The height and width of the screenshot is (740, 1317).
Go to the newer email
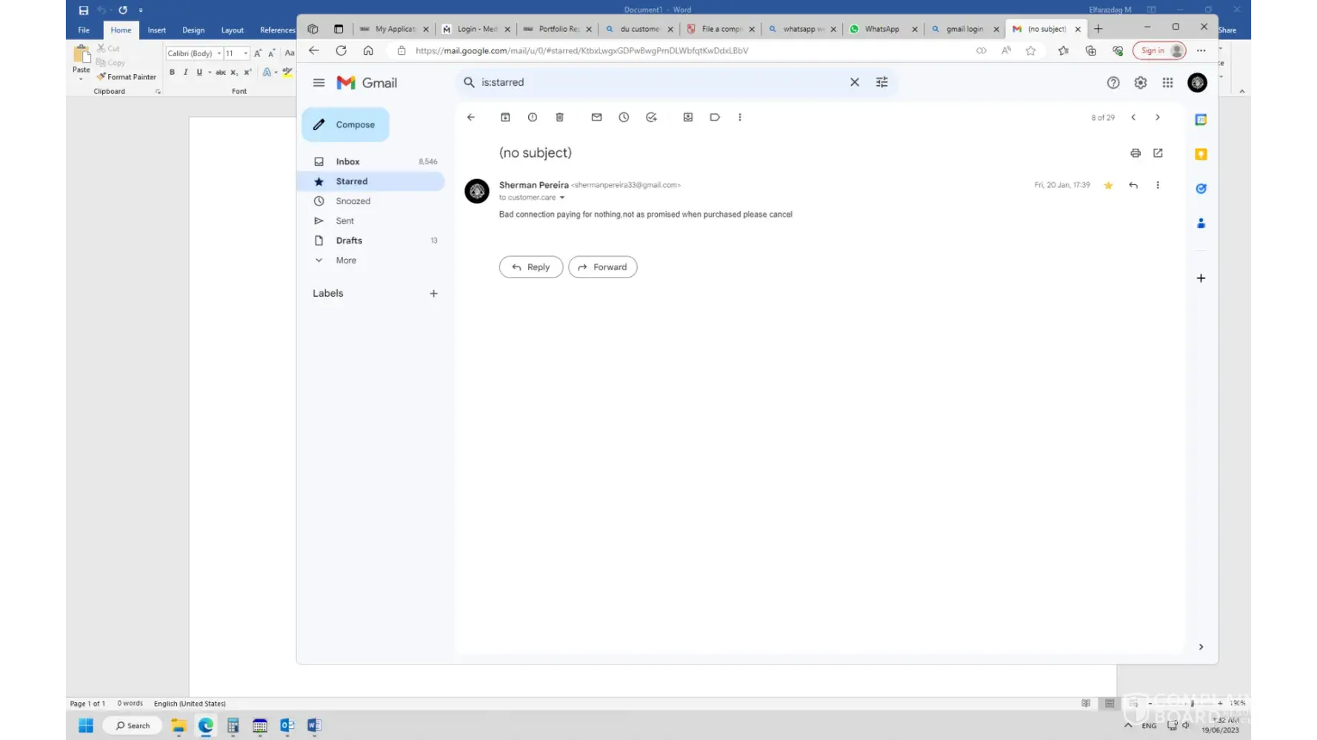(x=1133, y=118)
